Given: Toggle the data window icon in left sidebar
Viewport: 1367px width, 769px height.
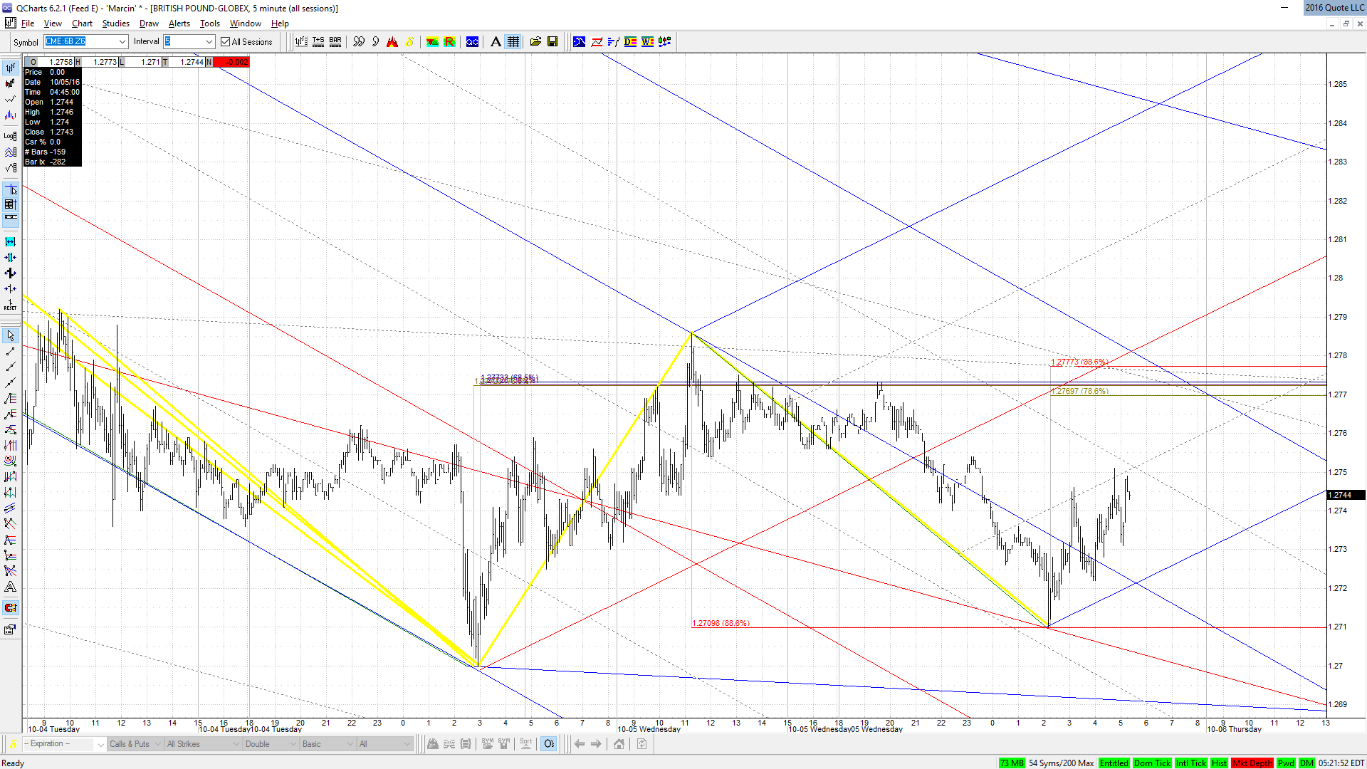Looking at the screenshot, I should point(11,204).
